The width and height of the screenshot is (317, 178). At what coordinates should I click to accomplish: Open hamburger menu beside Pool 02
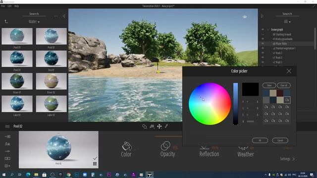pyautogui.click(x=7, y=127)
